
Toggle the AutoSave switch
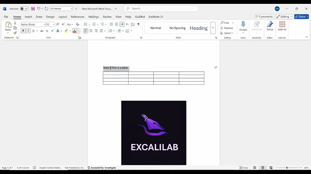coord(24,9)
